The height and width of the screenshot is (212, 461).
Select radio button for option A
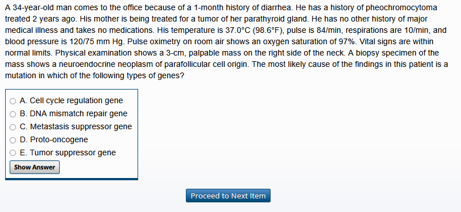13,101
